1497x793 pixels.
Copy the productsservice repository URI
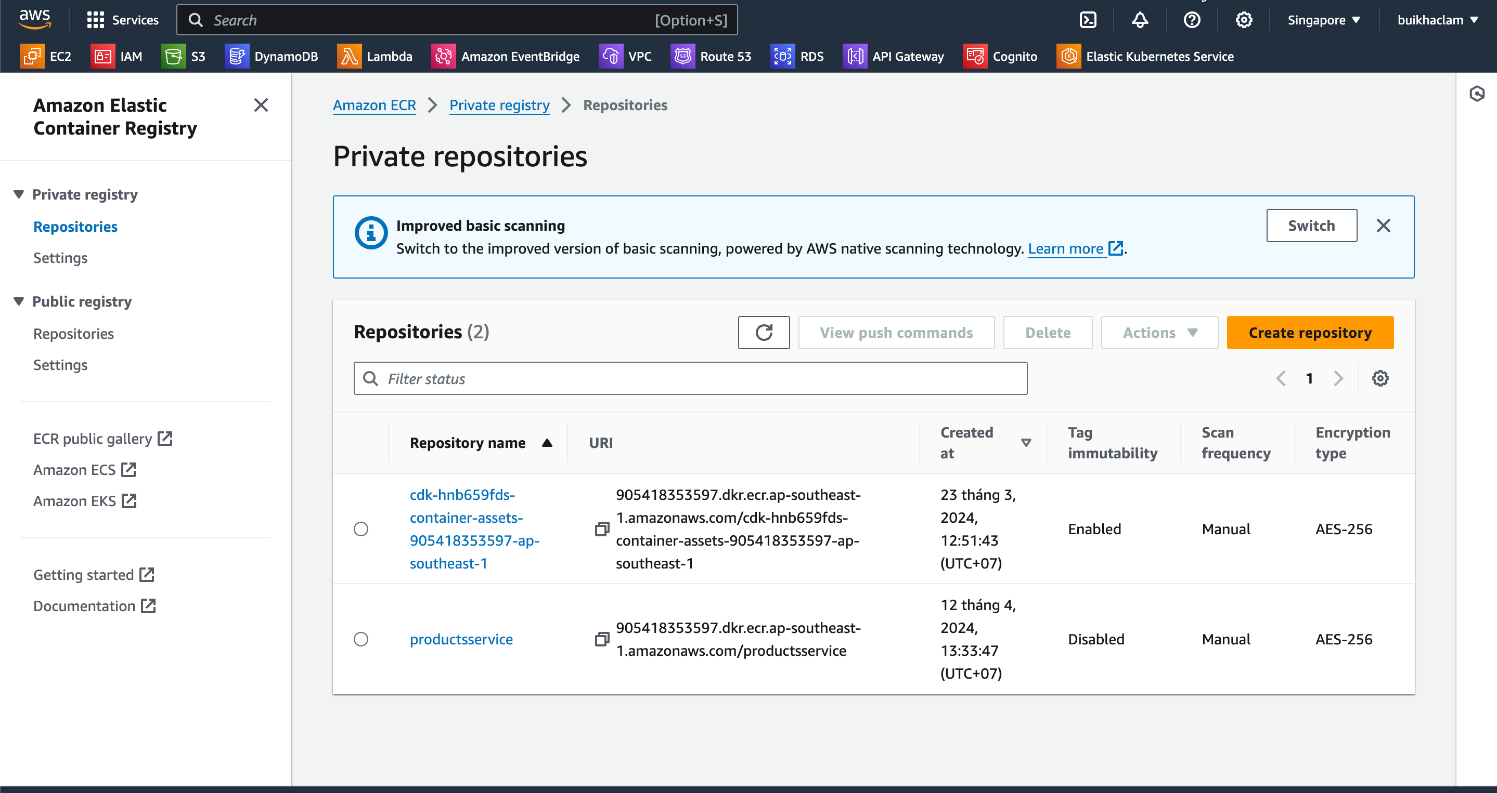coord(602,639)
